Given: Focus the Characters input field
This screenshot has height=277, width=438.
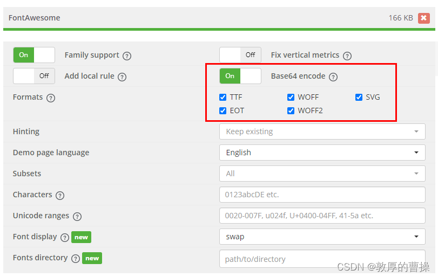Looking at the screenshot, I should click(322, 195).
